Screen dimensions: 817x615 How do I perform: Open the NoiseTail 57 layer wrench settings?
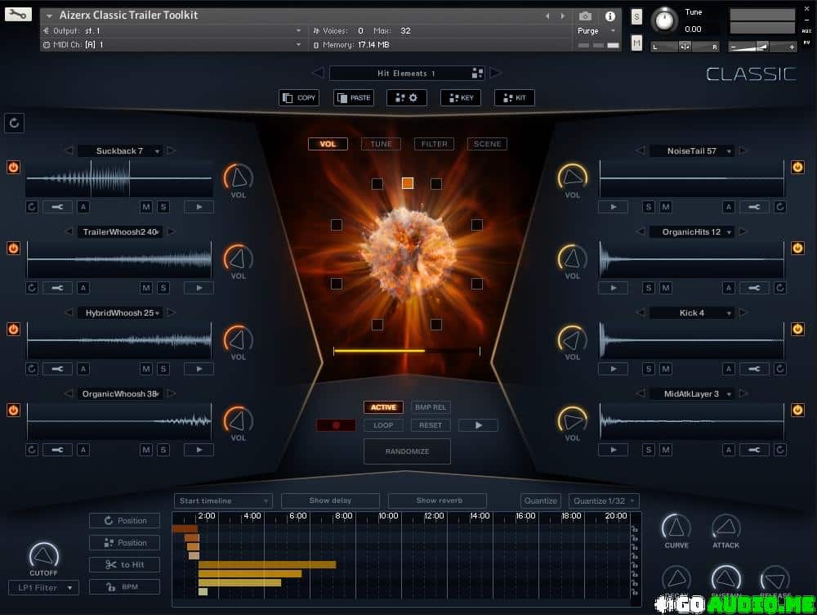coord(754,207)
